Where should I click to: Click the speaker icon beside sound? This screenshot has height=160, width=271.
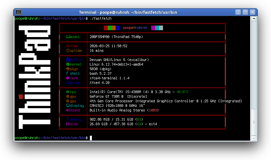pos(68,110)
